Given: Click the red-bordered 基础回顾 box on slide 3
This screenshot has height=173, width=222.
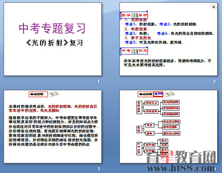Looking at the screenshot, I should coord(38,94).
